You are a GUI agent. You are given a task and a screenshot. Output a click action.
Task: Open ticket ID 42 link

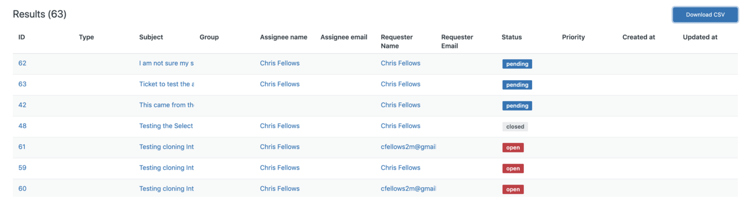[22, 105]
